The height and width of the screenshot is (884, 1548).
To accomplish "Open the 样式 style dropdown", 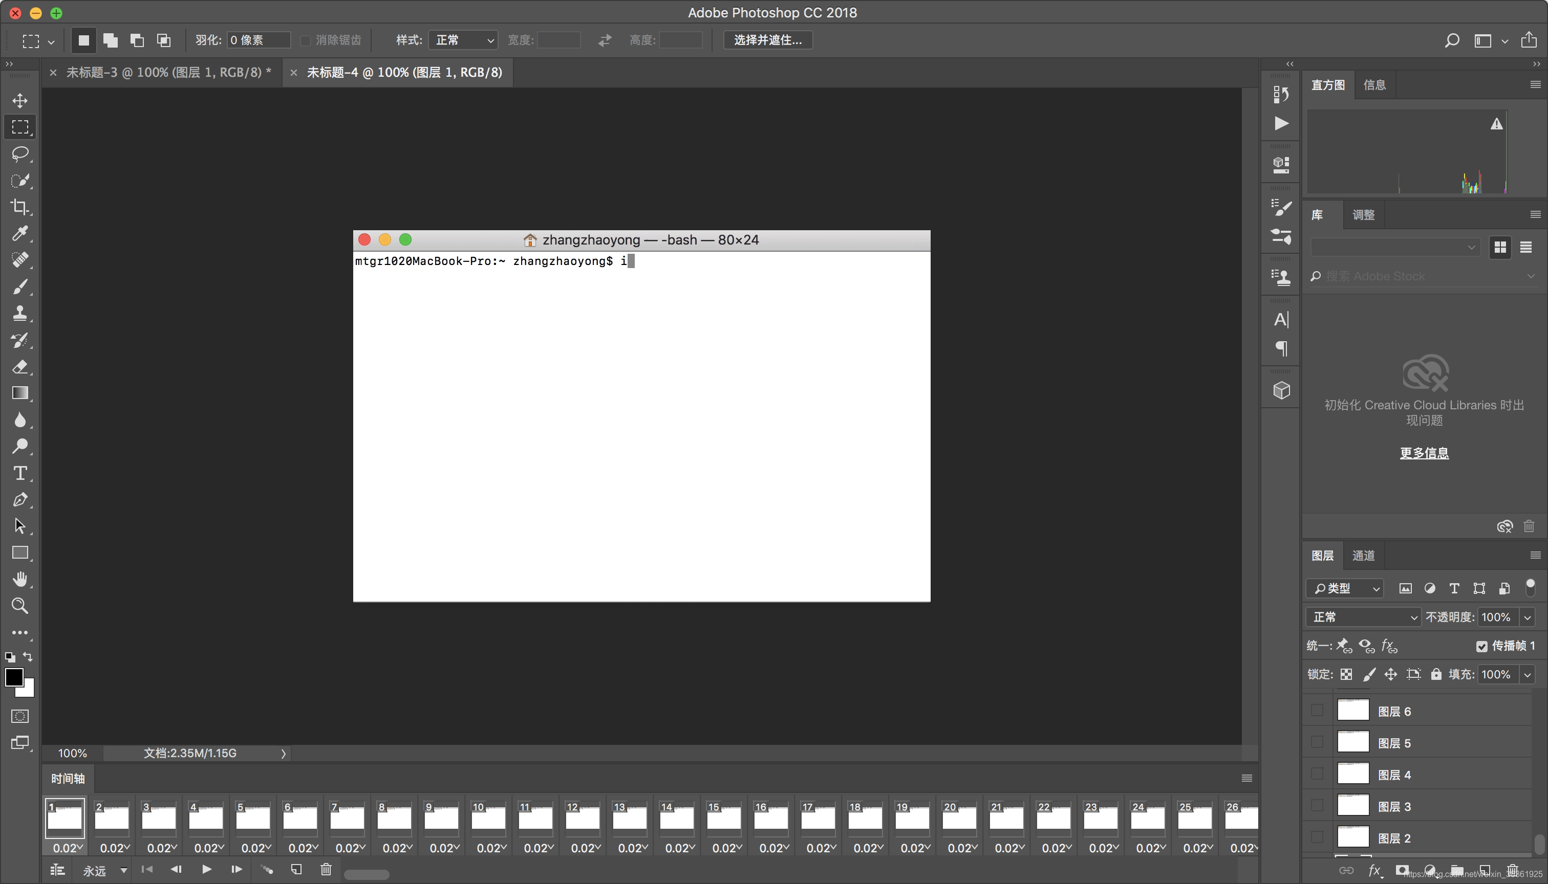I will coord(463,40).
